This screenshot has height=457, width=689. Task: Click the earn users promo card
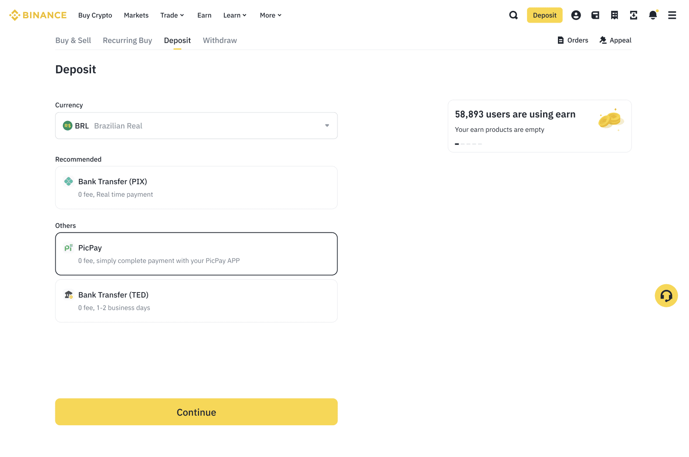tap(539, 126)
